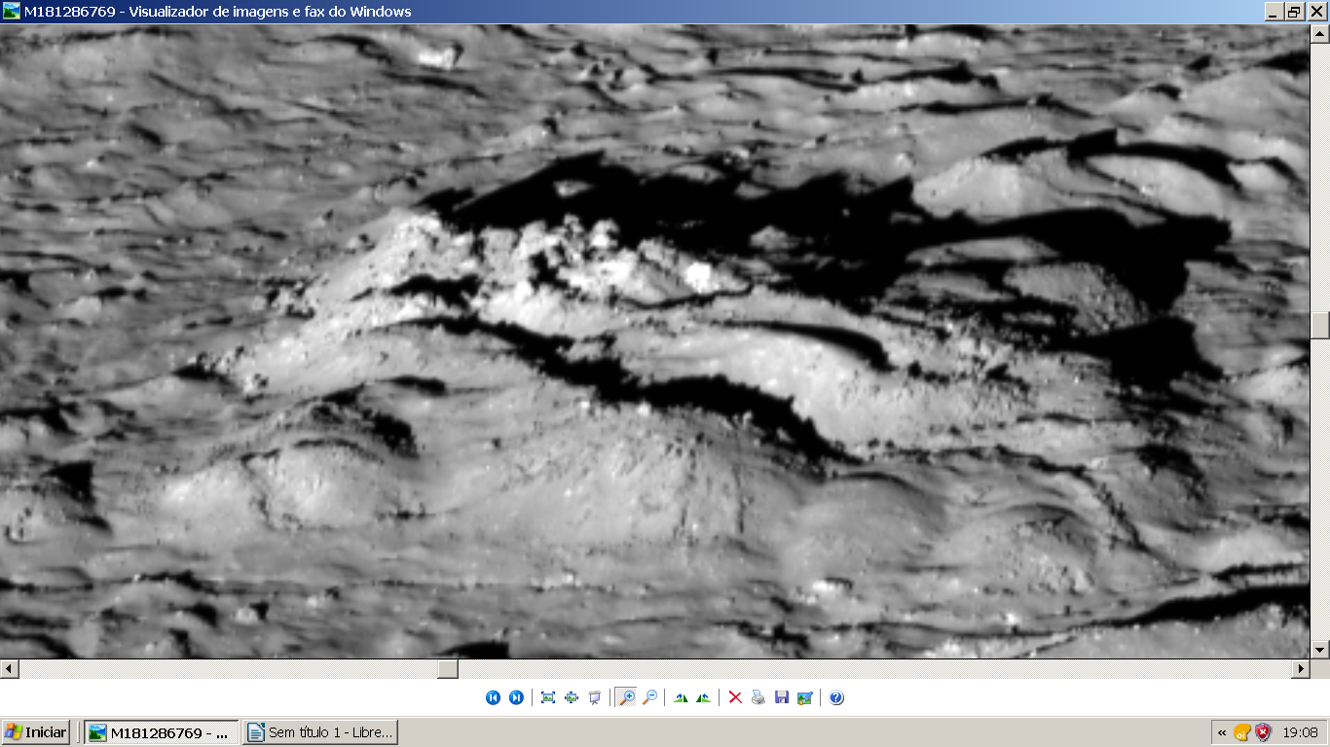Delete the image with red X
The width and height of the screenshot is (1330, 747).
coord(735,697)
